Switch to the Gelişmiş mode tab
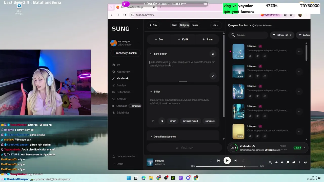324x182 pixels. coord(184,25)
